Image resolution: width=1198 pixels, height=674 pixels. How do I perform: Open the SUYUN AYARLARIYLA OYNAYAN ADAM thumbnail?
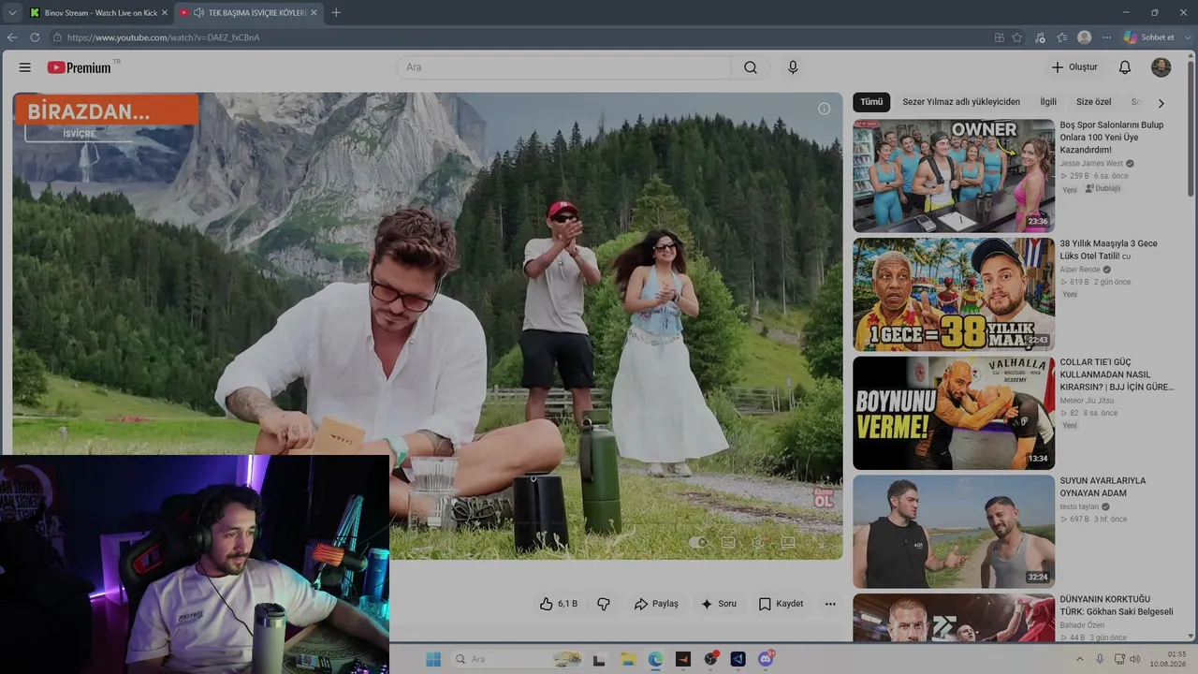point(954,532)
